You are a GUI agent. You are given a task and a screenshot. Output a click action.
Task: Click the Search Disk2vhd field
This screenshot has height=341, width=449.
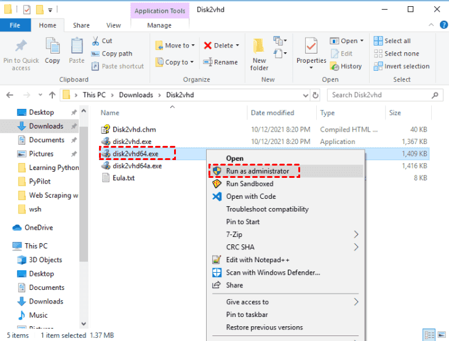[x=385, y=95]
